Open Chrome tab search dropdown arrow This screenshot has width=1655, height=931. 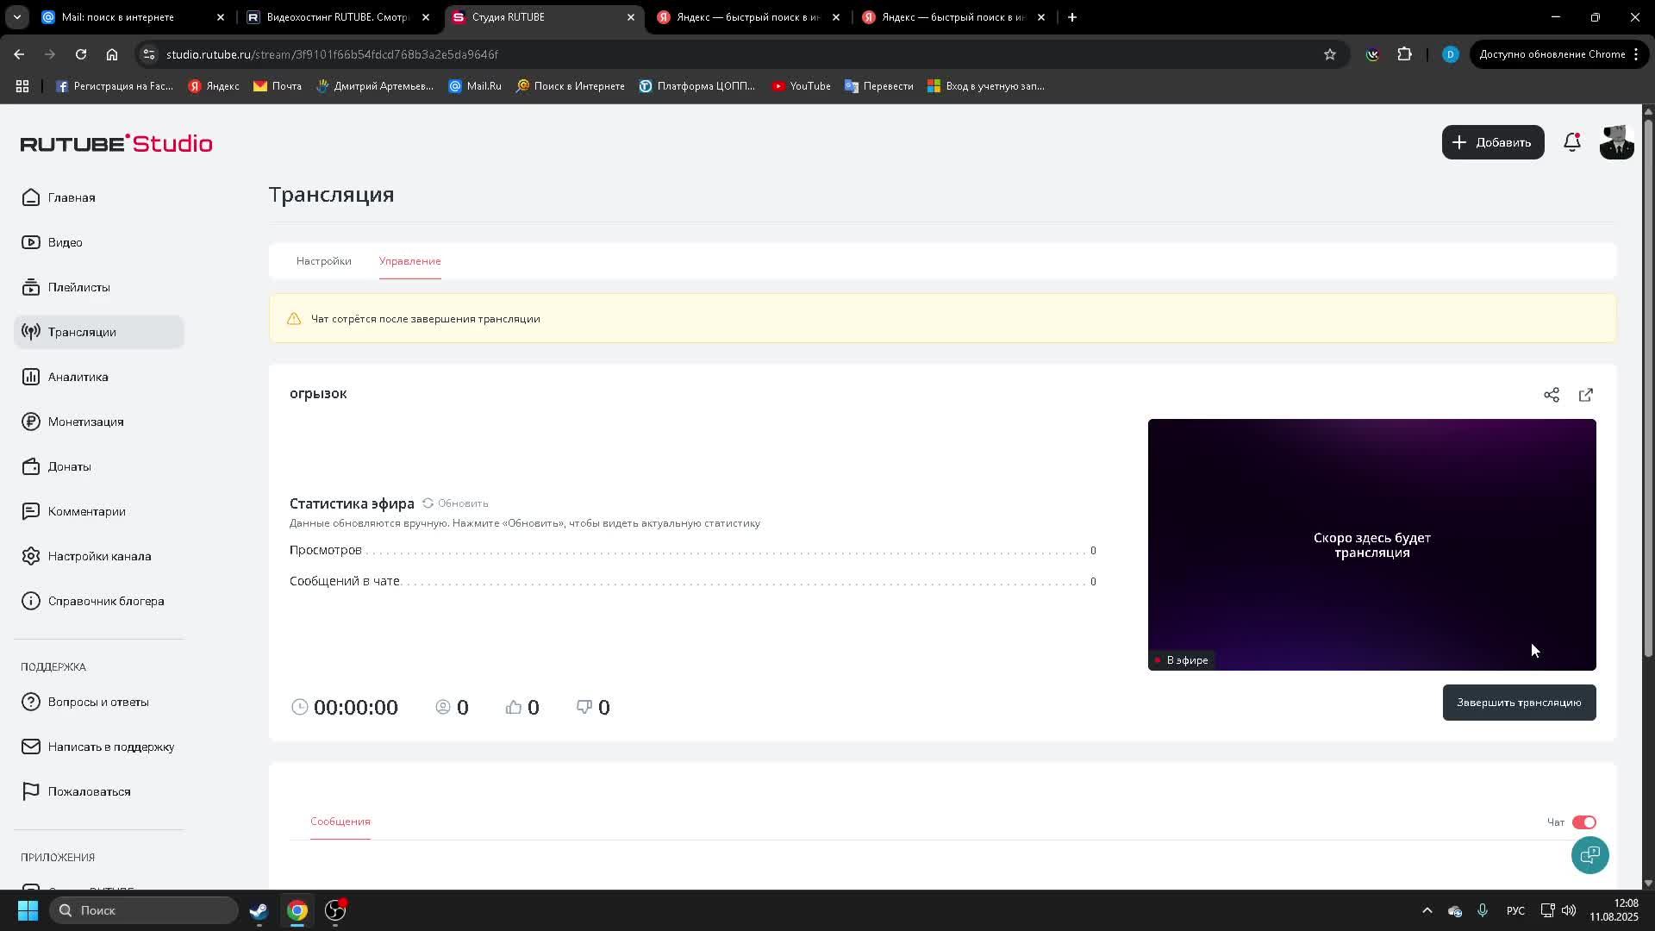(x=16, y=17)
